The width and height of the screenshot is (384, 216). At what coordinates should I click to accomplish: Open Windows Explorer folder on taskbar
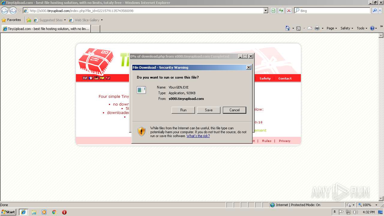[x=34, y=212]
